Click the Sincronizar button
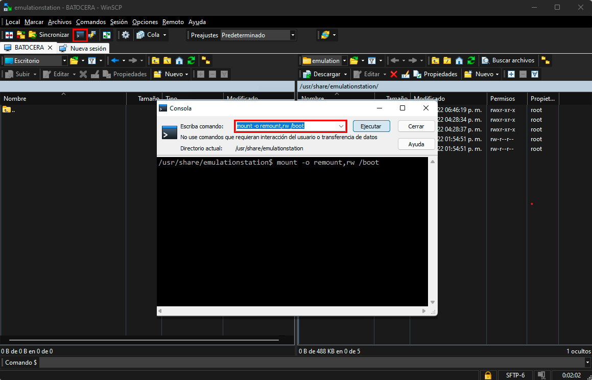 pos(50,35)
